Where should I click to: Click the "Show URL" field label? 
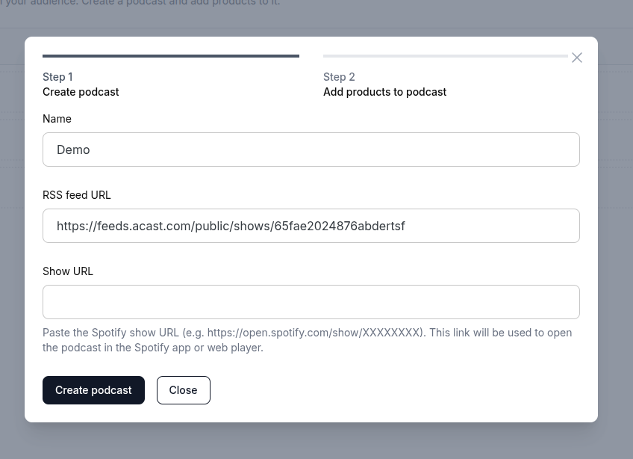point(68,271)
